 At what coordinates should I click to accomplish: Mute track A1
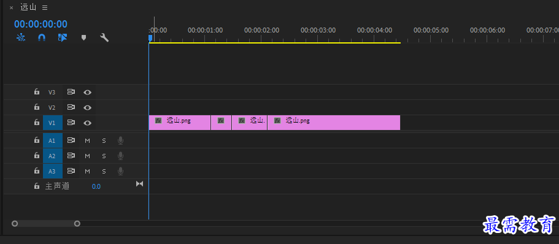[87, 141]
